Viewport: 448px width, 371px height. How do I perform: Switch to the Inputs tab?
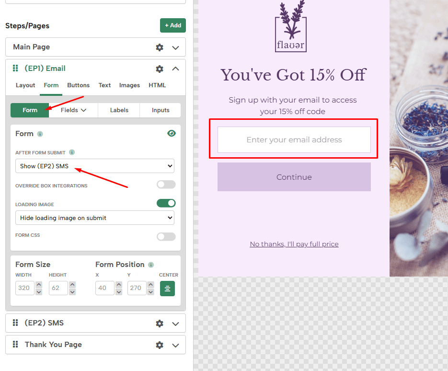[x=160, y=110]
